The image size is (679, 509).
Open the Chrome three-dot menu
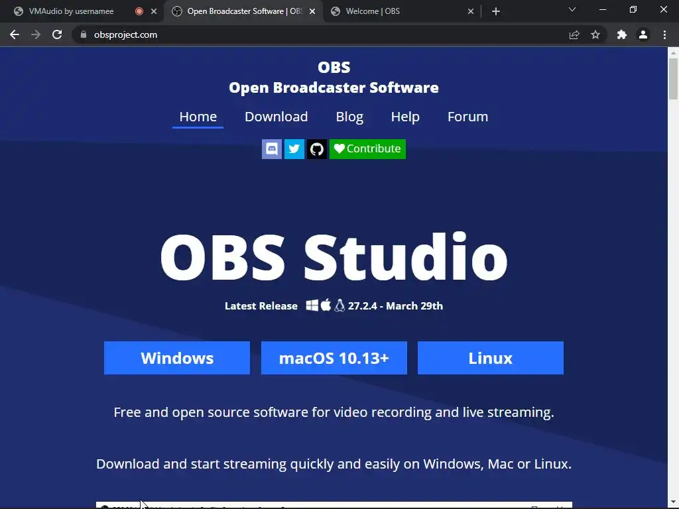[x=664, y=34]
